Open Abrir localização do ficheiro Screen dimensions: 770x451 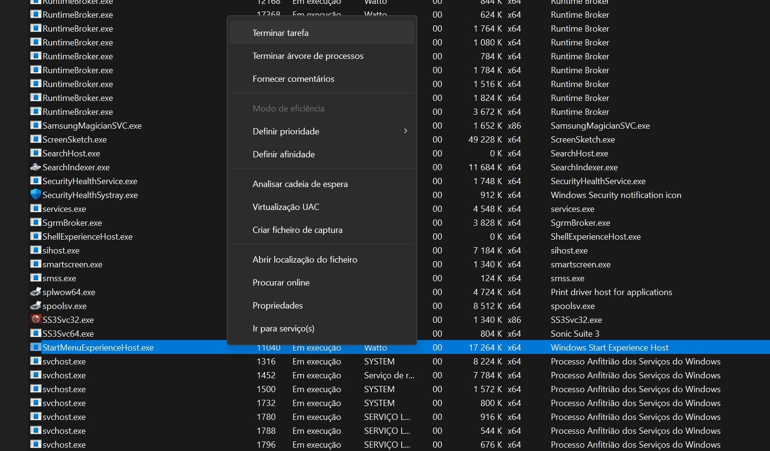305,260
